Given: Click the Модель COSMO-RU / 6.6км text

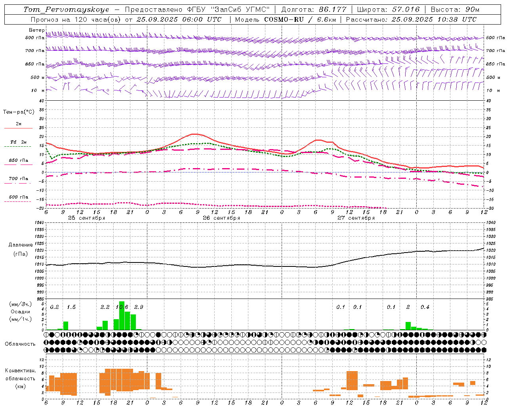Looking at the screenshot, I should 285,19.
